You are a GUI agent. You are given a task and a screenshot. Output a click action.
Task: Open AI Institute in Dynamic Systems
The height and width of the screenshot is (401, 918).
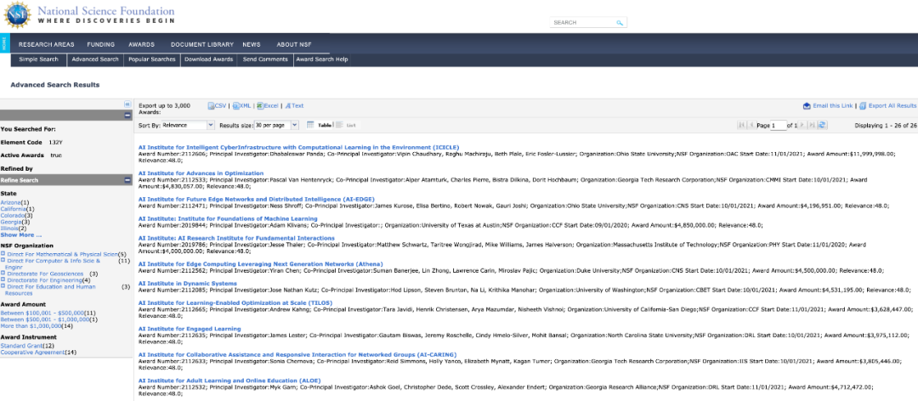pos(187,284)
